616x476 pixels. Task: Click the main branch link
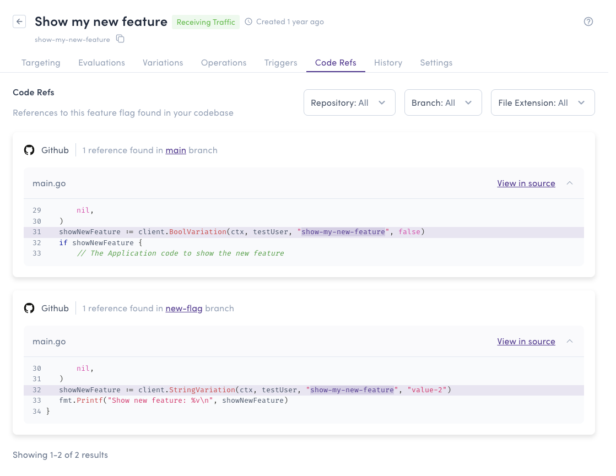tap(176, 150)
